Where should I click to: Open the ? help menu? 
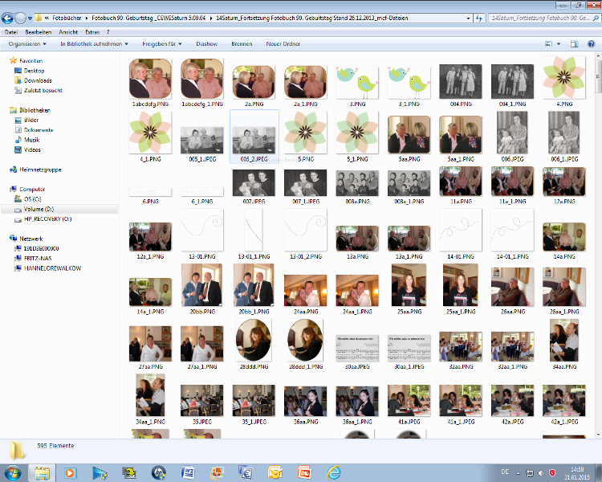108,32
